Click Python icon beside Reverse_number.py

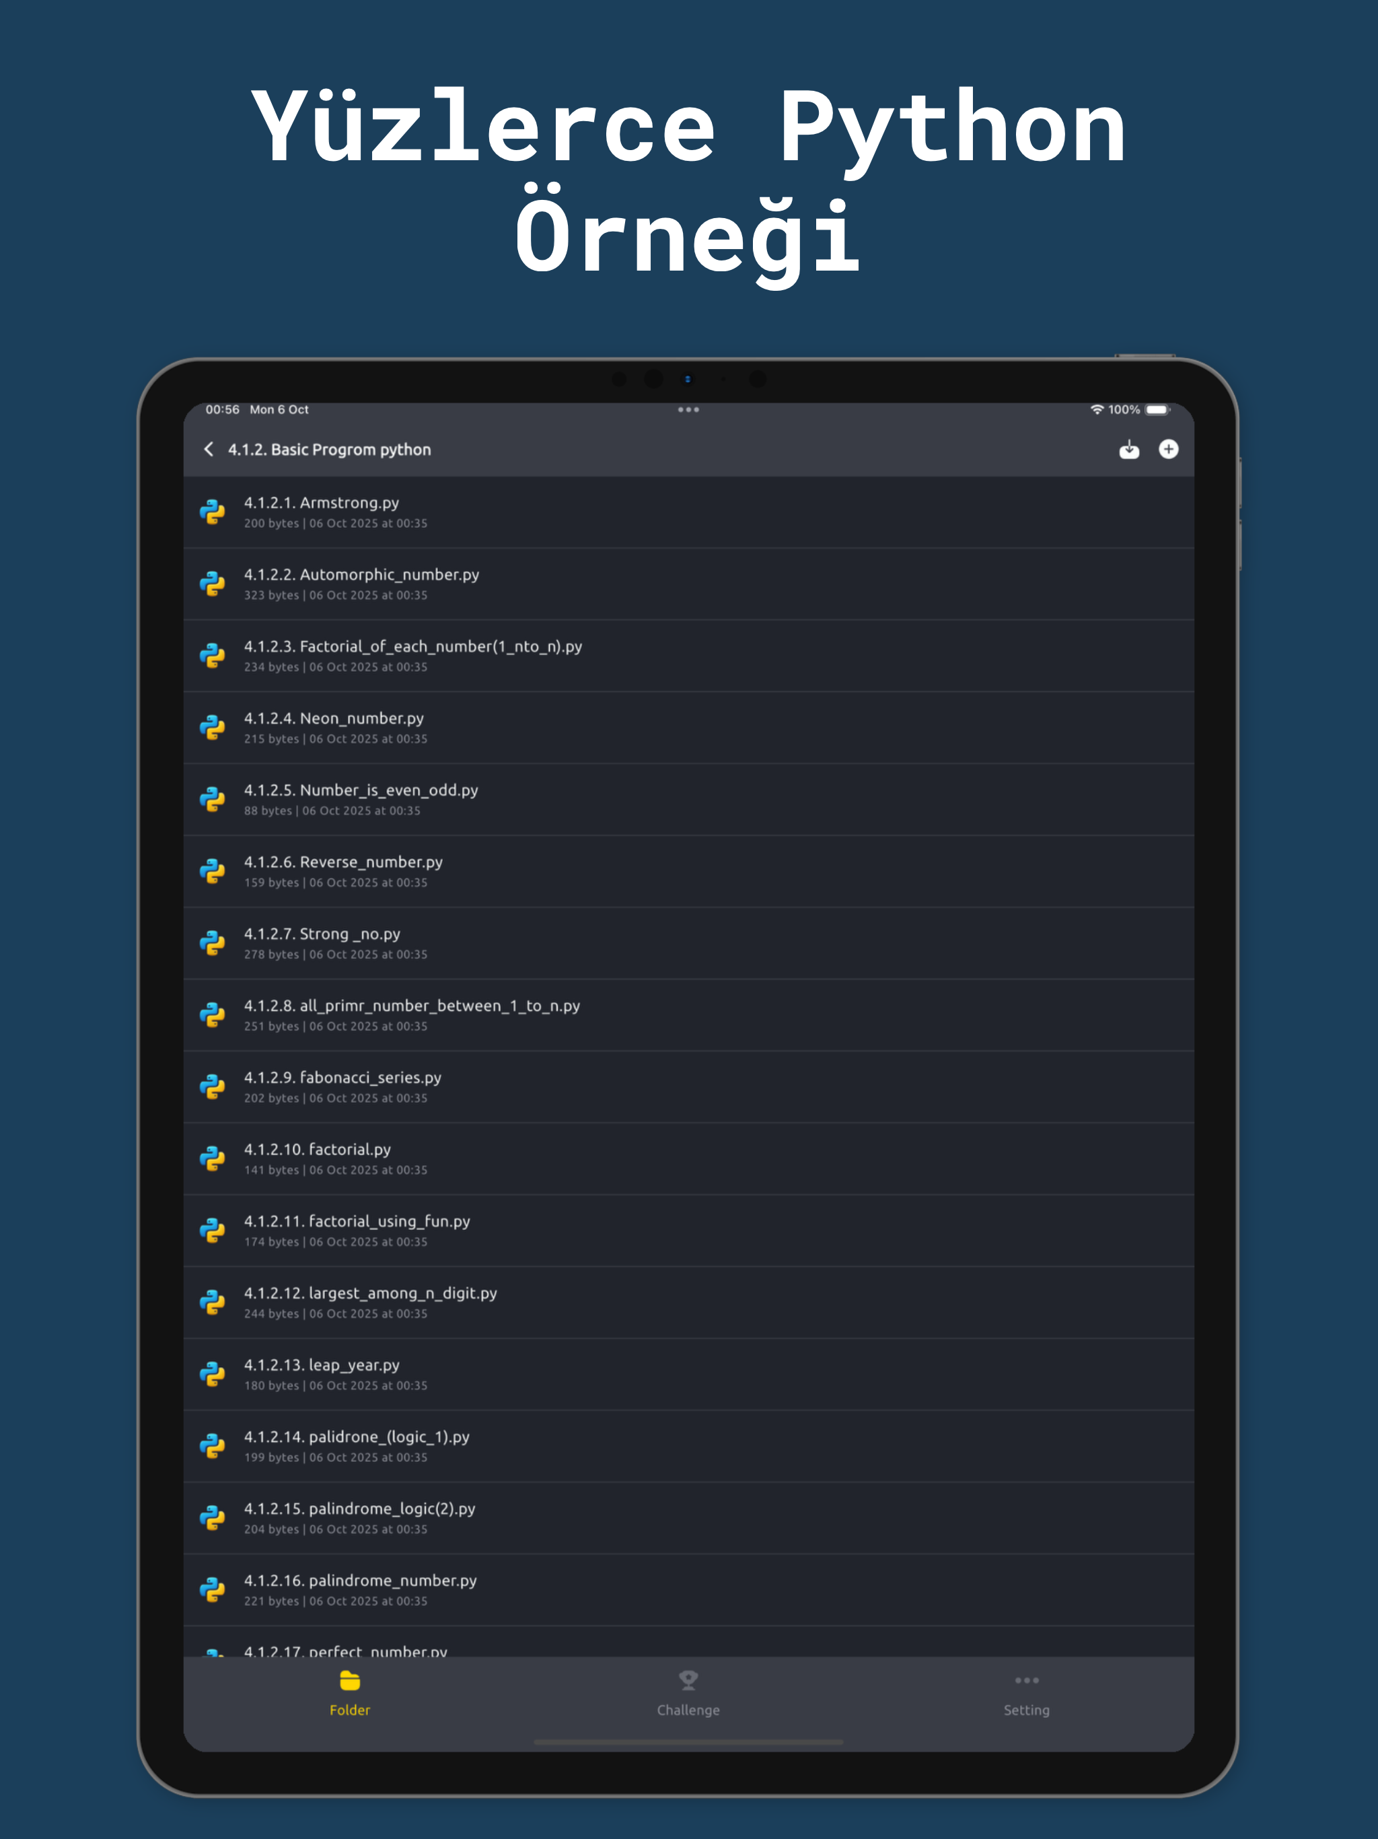(212, 871)
